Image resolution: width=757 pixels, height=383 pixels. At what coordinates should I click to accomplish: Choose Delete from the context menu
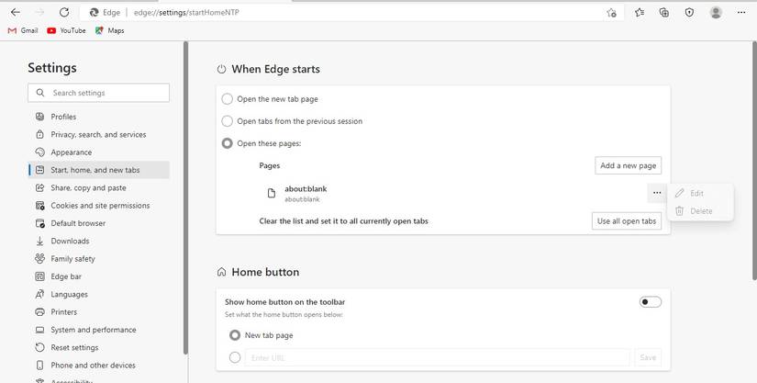(x=700, y=211)
